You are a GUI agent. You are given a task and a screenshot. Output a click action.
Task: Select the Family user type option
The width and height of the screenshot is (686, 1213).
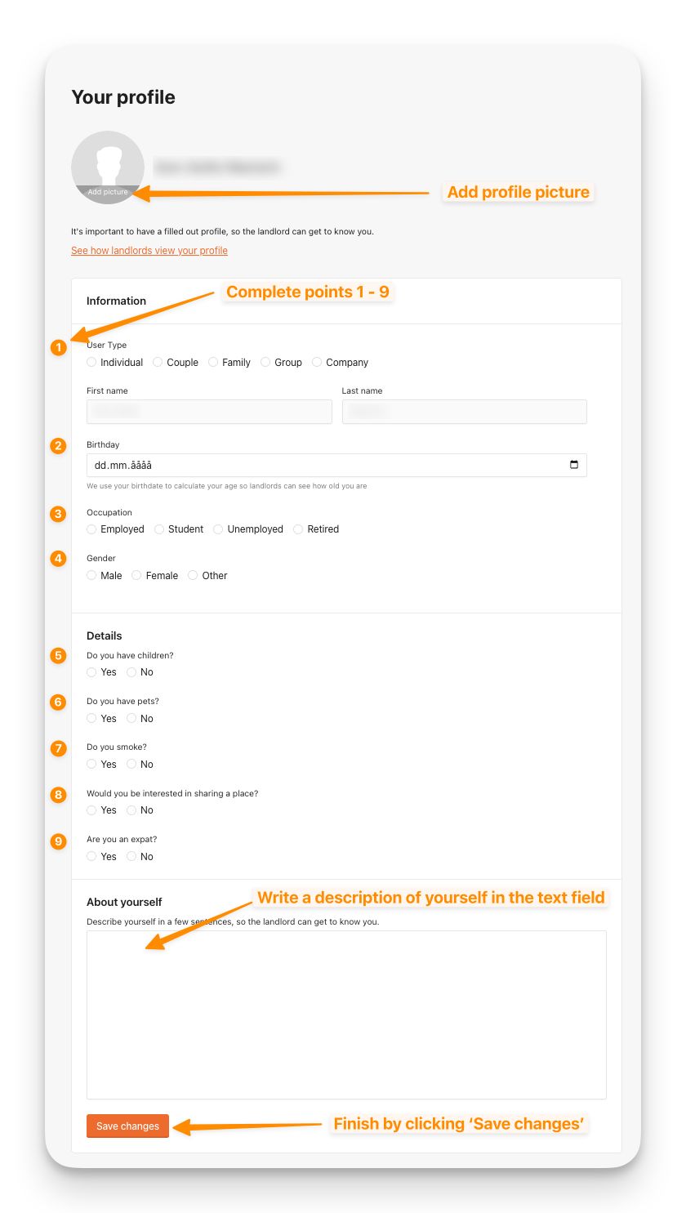pos(214,363)
